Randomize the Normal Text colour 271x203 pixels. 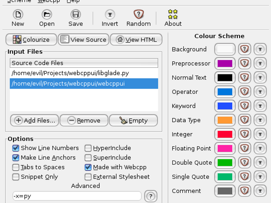tap(244, 78)
